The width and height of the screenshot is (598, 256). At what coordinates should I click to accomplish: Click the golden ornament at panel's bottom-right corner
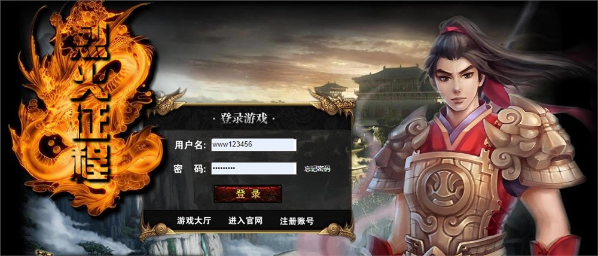point(337,231)
